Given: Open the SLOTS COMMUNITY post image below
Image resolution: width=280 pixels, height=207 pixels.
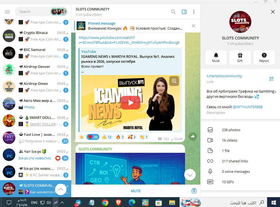Looking at the screenshot, I should pyautogui.click(x=130, y=168).
